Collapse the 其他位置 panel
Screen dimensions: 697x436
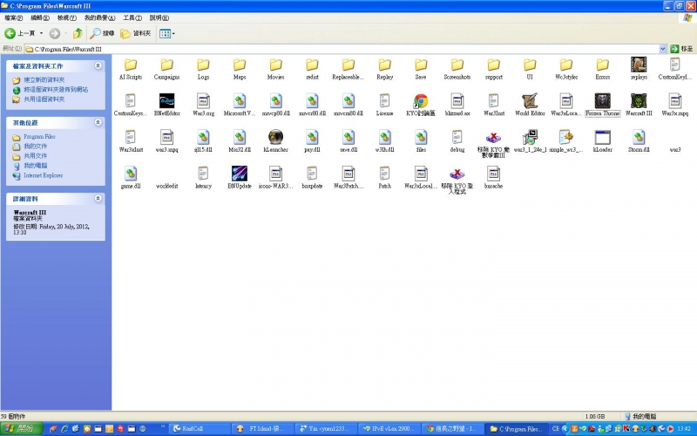pos(98,123)
